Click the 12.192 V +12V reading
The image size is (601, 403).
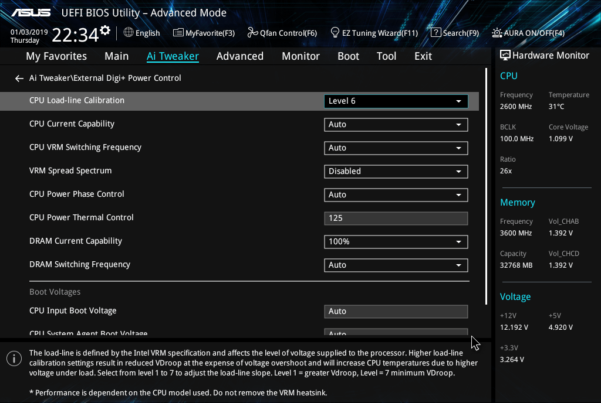514,327
